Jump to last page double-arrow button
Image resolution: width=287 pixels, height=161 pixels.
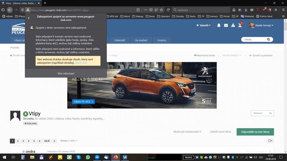(54, 141)
